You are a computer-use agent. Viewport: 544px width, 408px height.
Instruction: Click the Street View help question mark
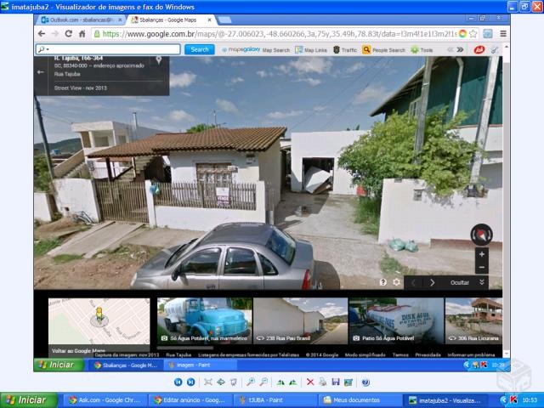click(382, 282)
